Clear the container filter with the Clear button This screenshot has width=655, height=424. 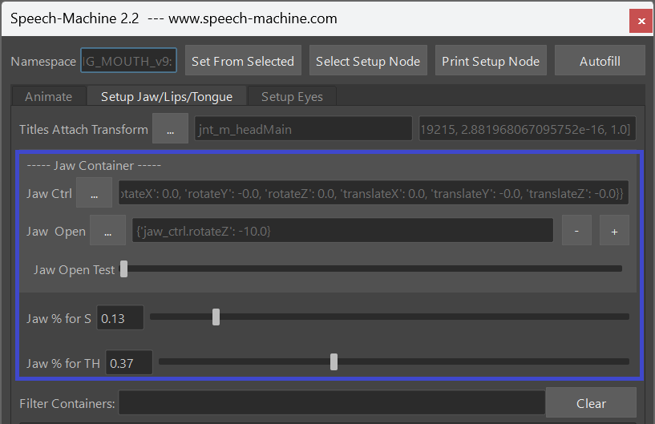[x=591, y=403]
